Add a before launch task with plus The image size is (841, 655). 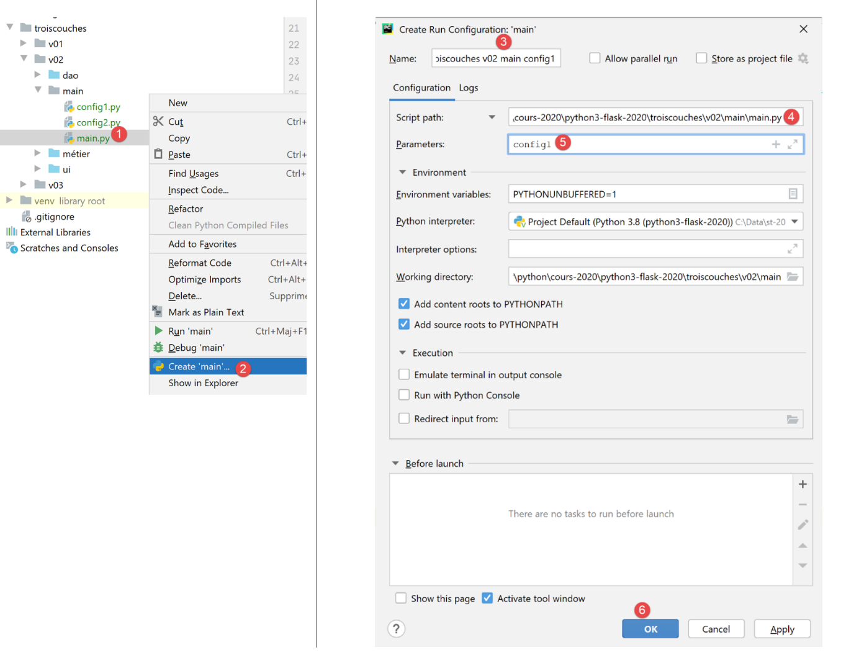point(803,484)
